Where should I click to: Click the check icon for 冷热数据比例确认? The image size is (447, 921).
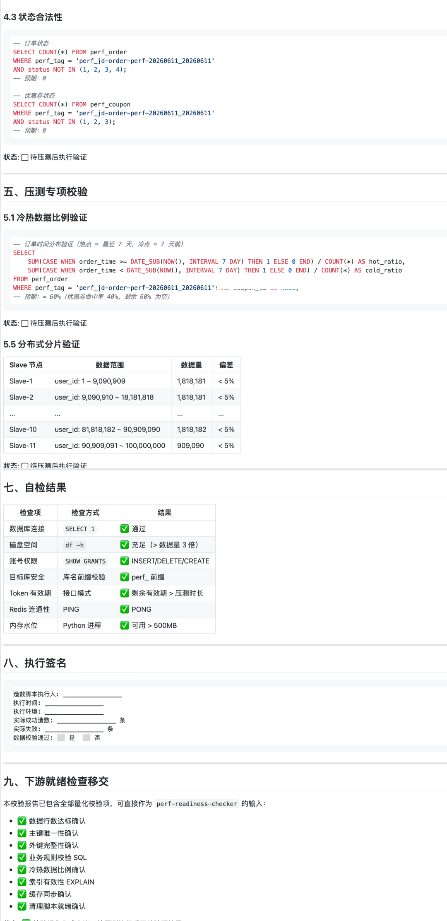click(x=22, y=870)
